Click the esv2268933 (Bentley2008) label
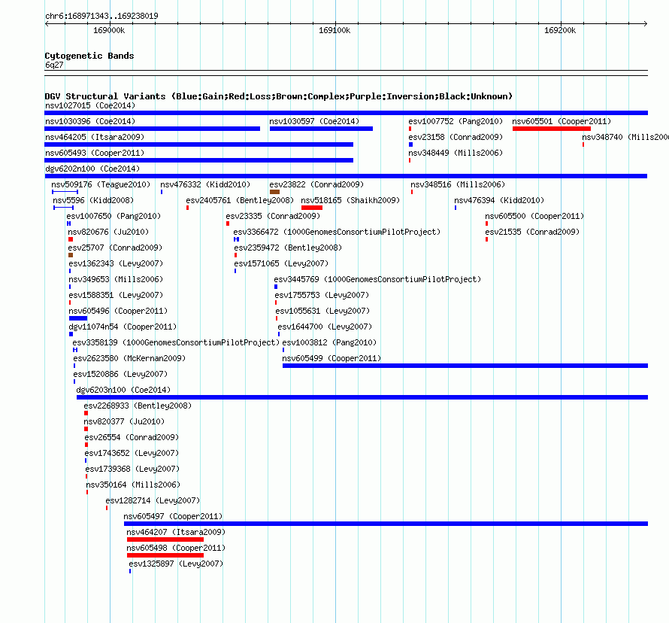This screenshot has height=623, width=669. [138, 406]
